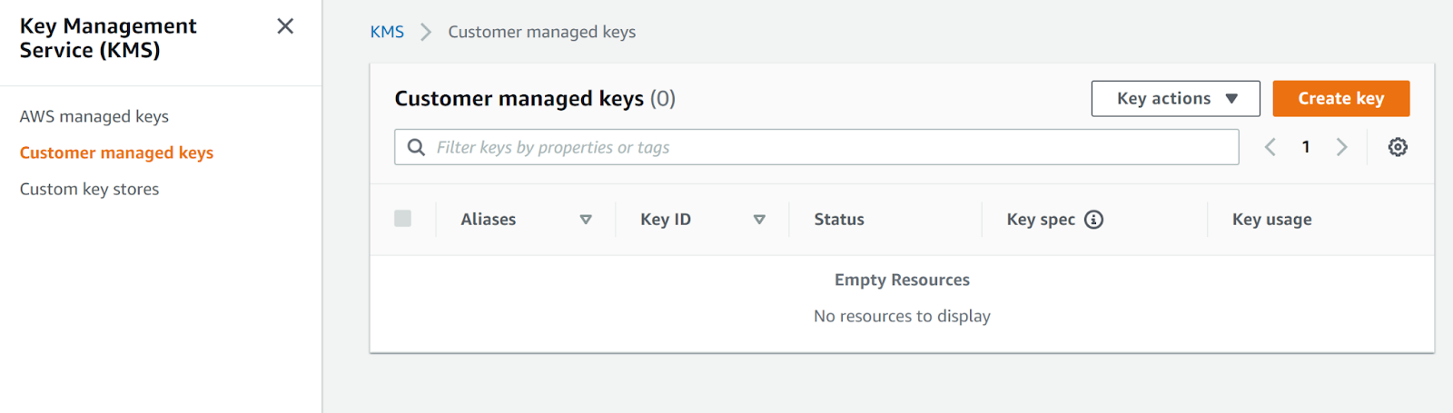The image size is (1453, 413).
Task: Click the Status column header
Action: (839, 220)
